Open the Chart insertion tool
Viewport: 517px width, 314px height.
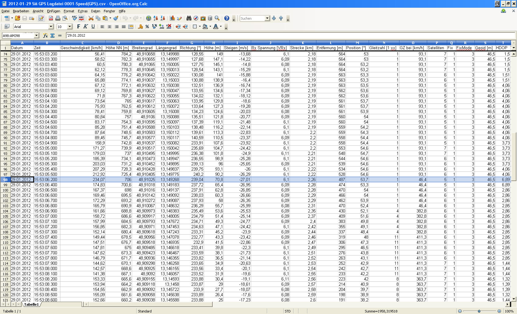[173, 18]
